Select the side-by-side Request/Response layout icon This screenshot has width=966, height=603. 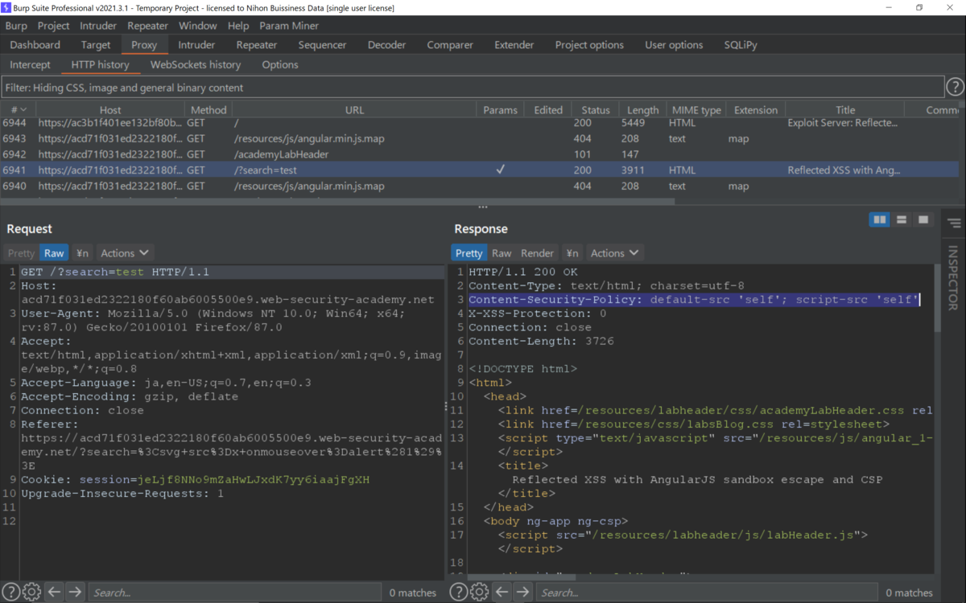(879, 219)
